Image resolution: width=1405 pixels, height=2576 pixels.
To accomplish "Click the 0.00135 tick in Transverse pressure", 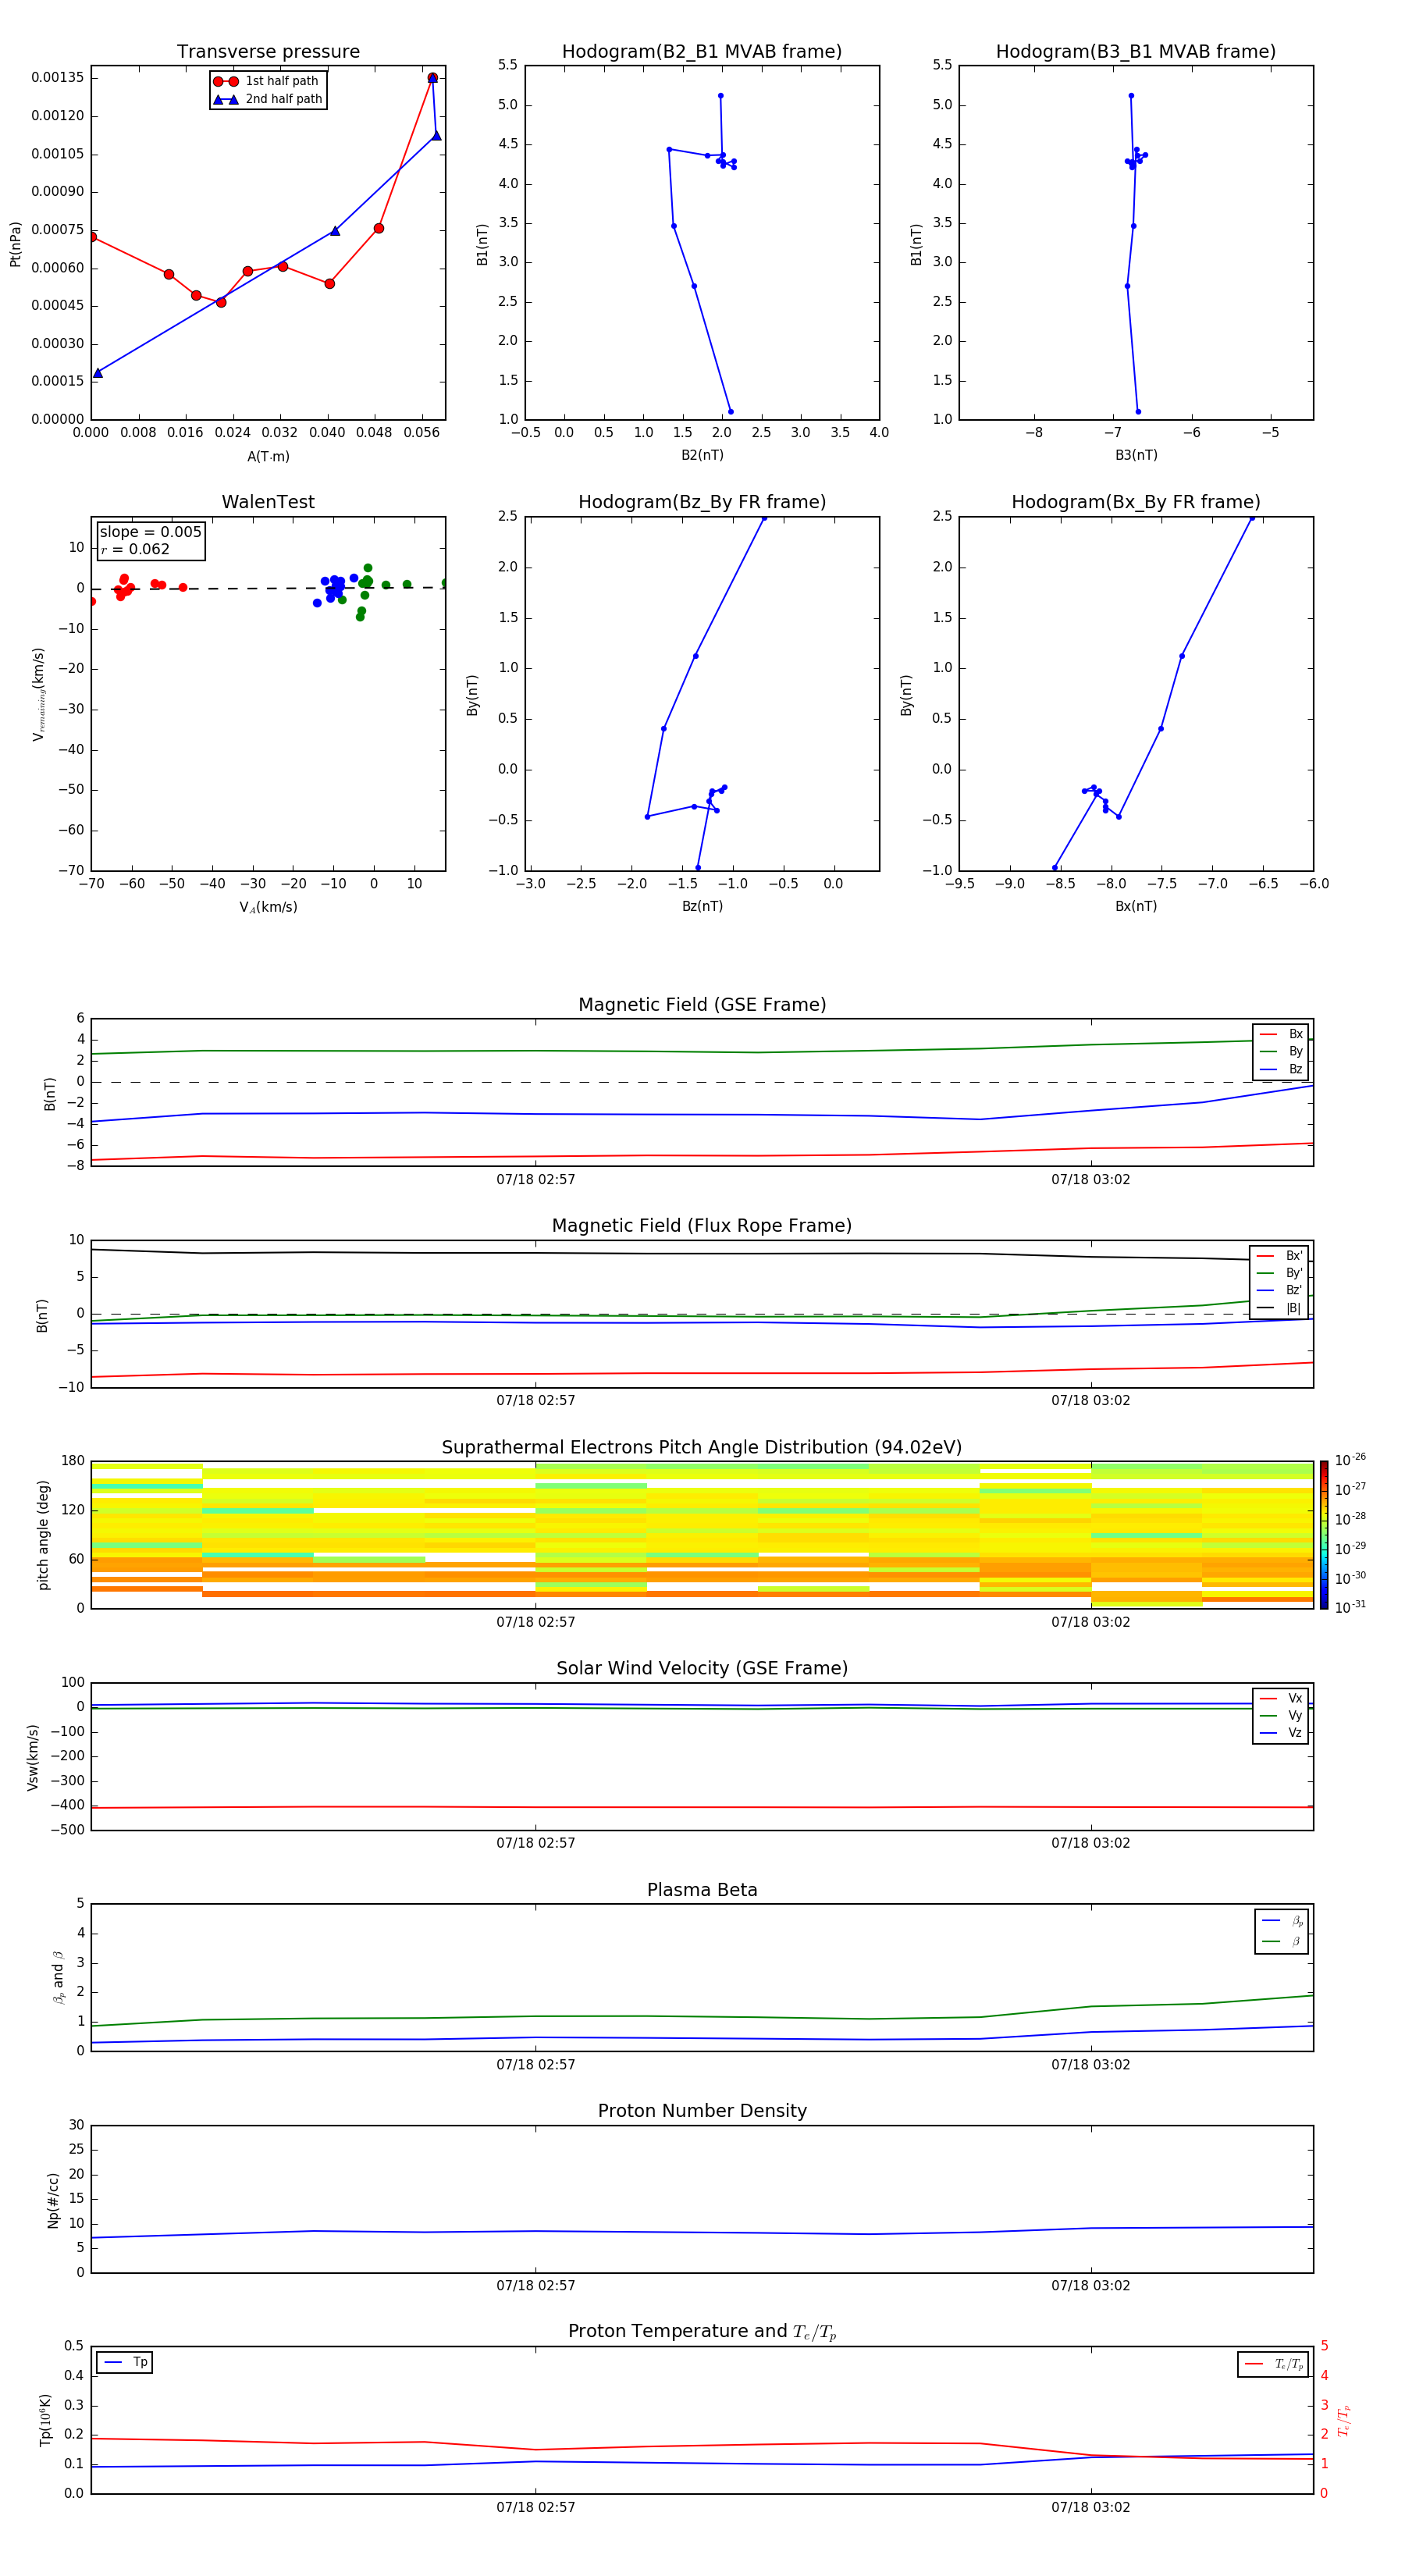I will click(58, 78).
